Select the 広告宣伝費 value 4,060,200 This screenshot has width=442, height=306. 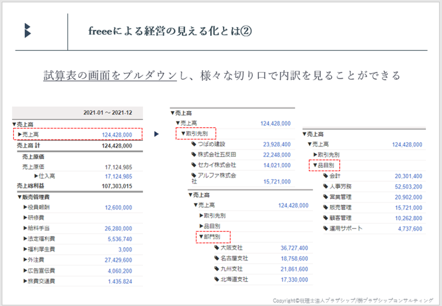tap(120, 271)
